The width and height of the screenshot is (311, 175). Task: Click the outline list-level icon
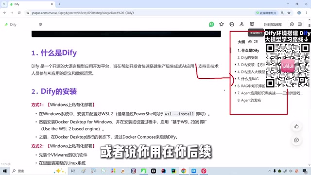256,42
